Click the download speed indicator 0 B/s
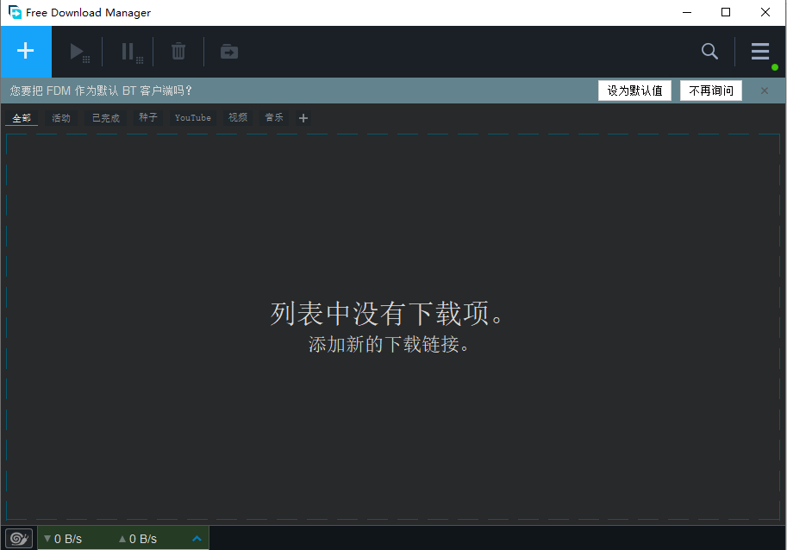This screenshot has height=550, width=787. 64,537
